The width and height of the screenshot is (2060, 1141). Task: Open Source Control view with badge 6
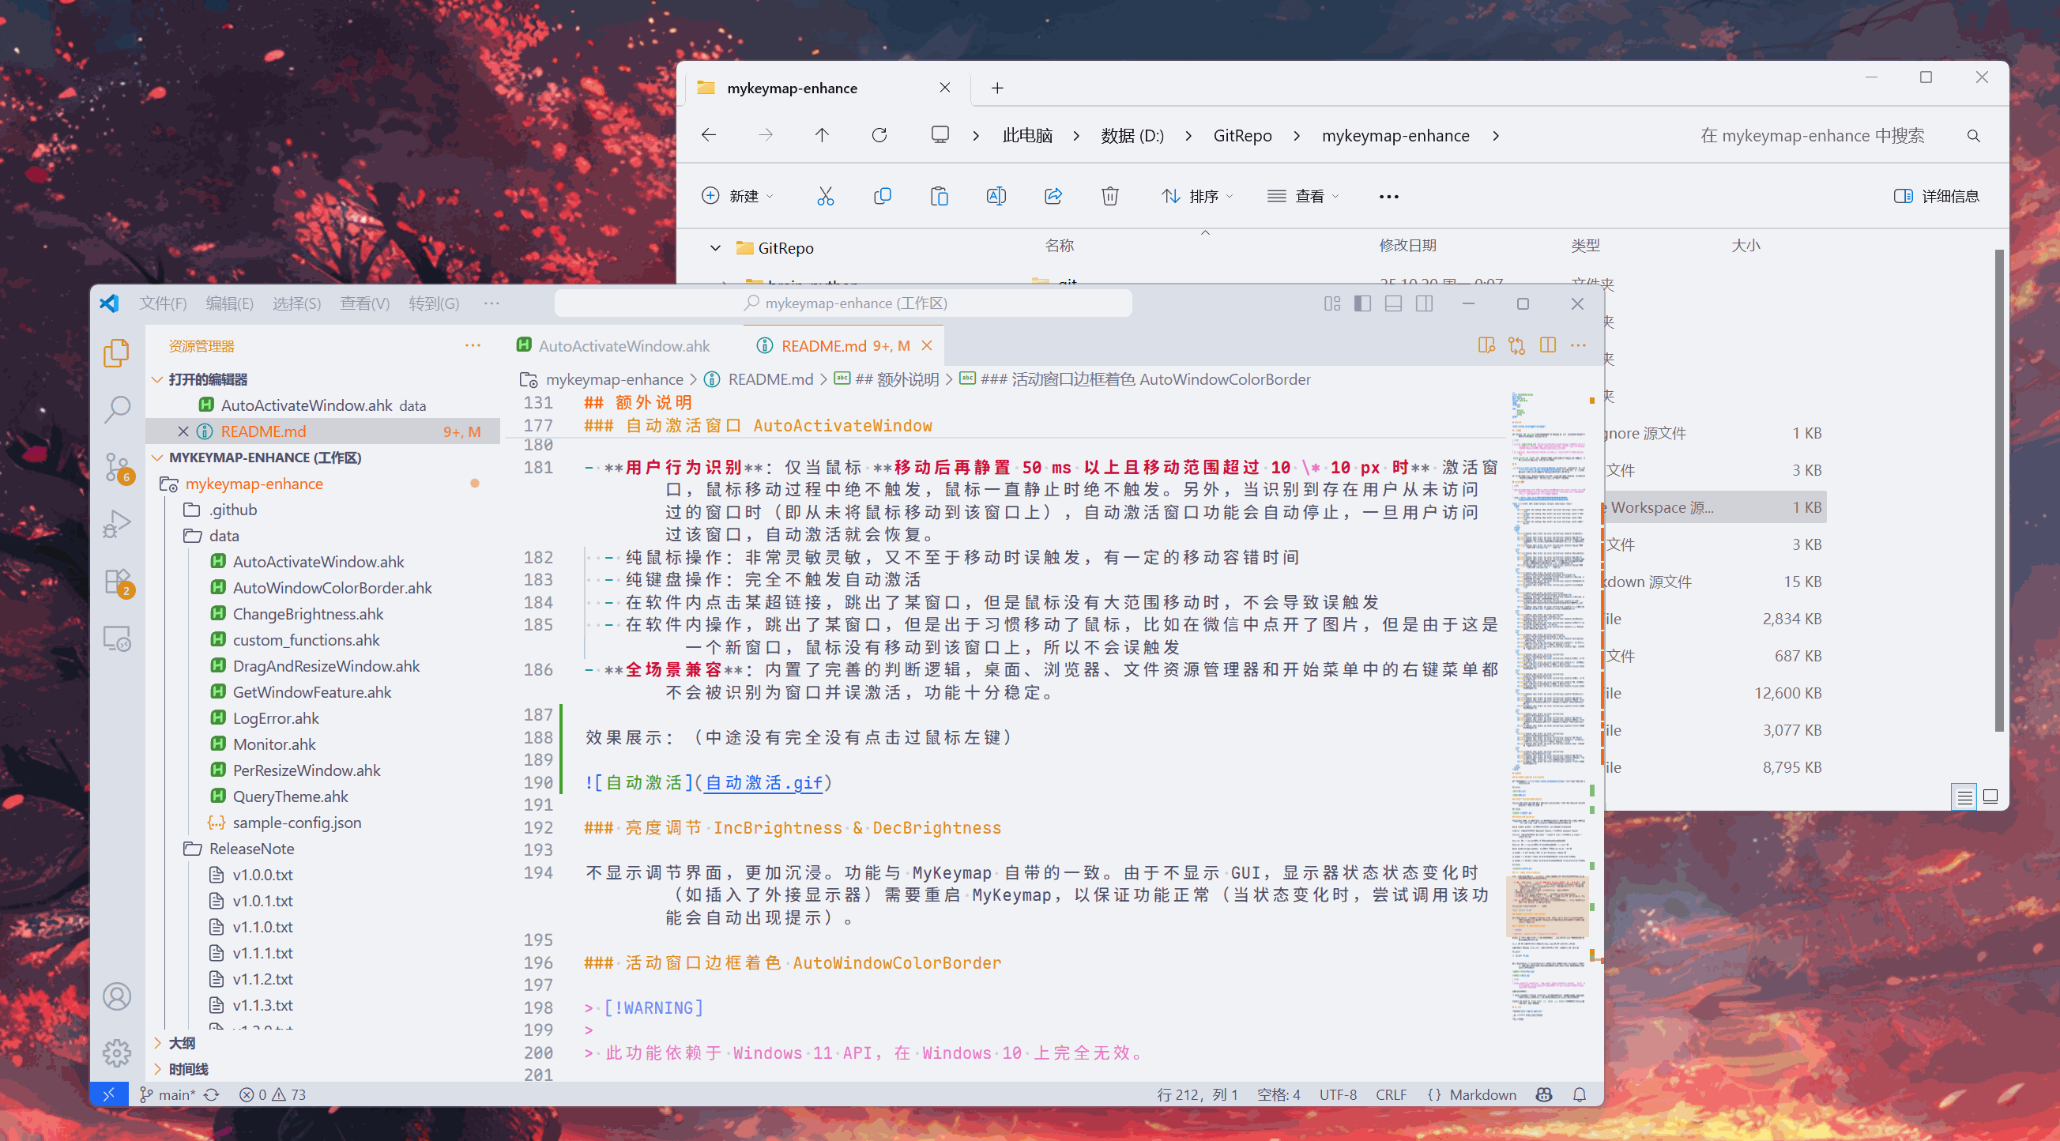point(117,467)
